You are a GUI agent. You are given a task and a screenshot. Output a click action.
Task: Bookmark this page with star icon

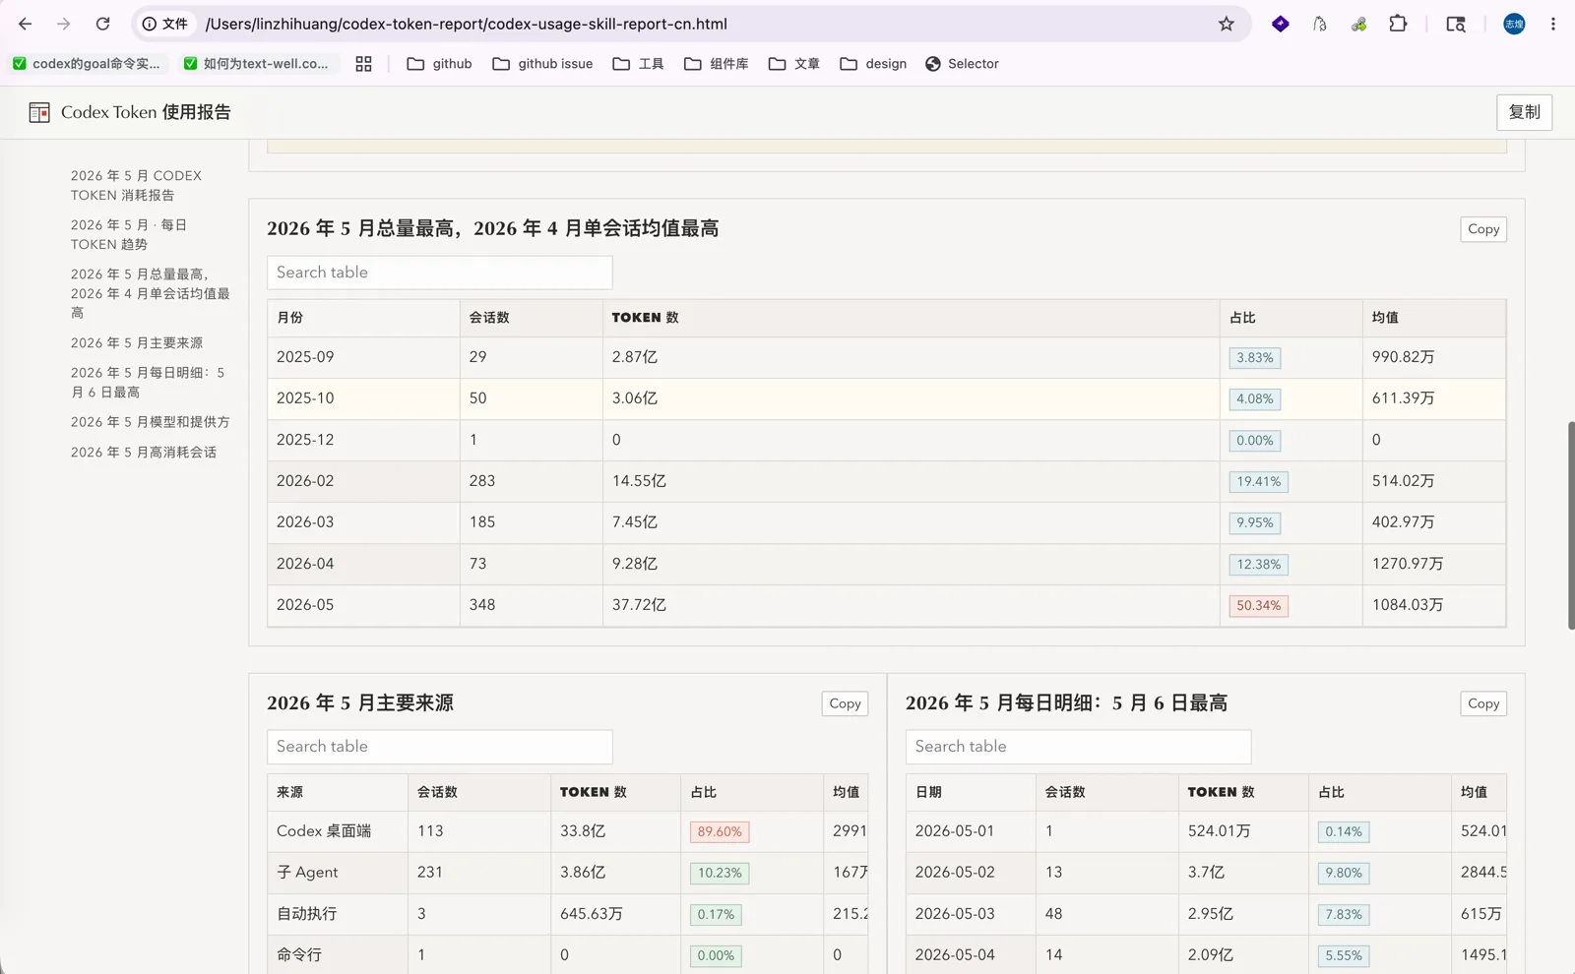point(1226,24)
